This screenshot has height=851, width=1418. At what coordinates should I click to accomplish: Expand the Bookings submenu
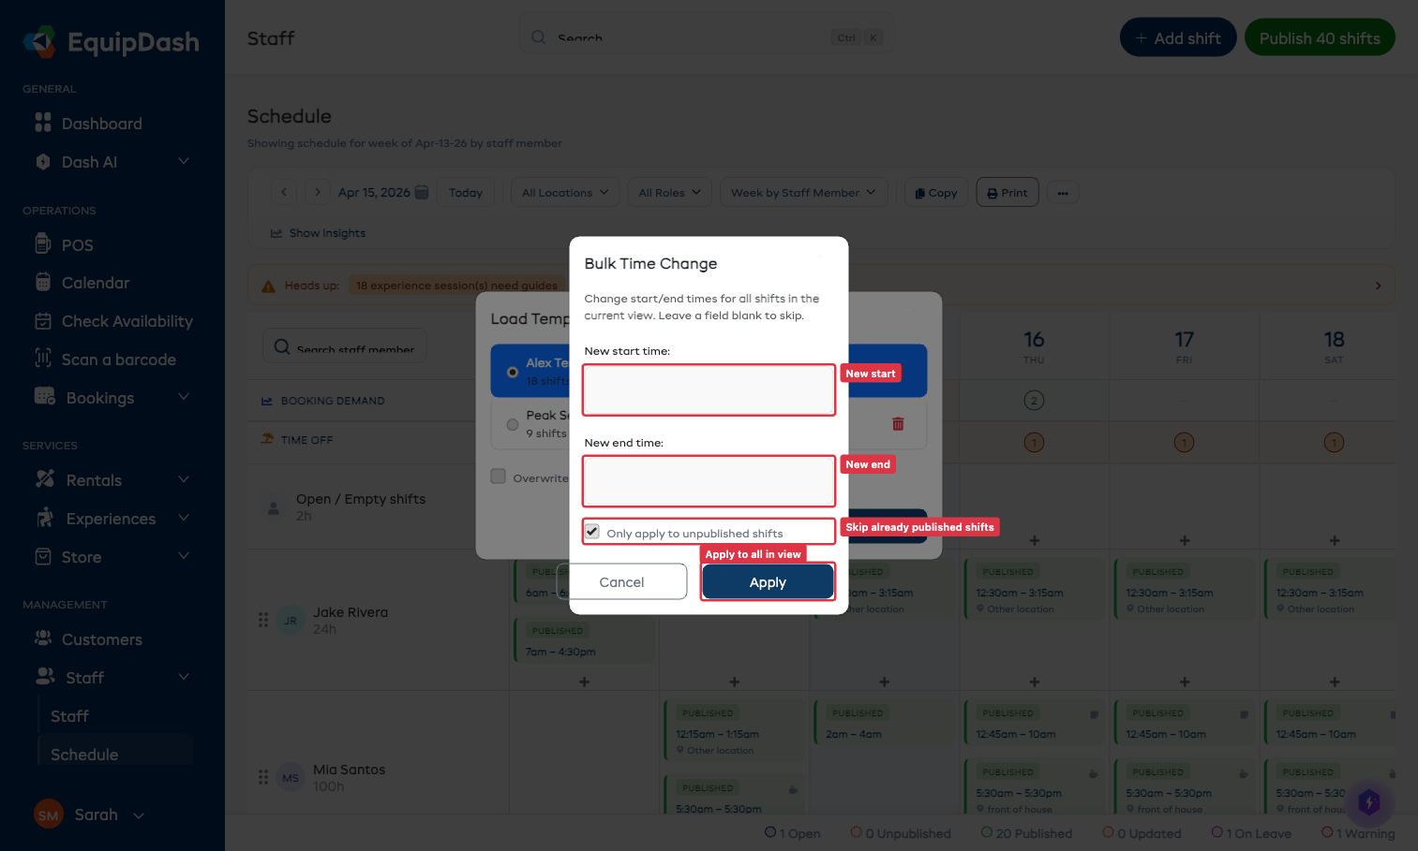[x=184, y=397]
